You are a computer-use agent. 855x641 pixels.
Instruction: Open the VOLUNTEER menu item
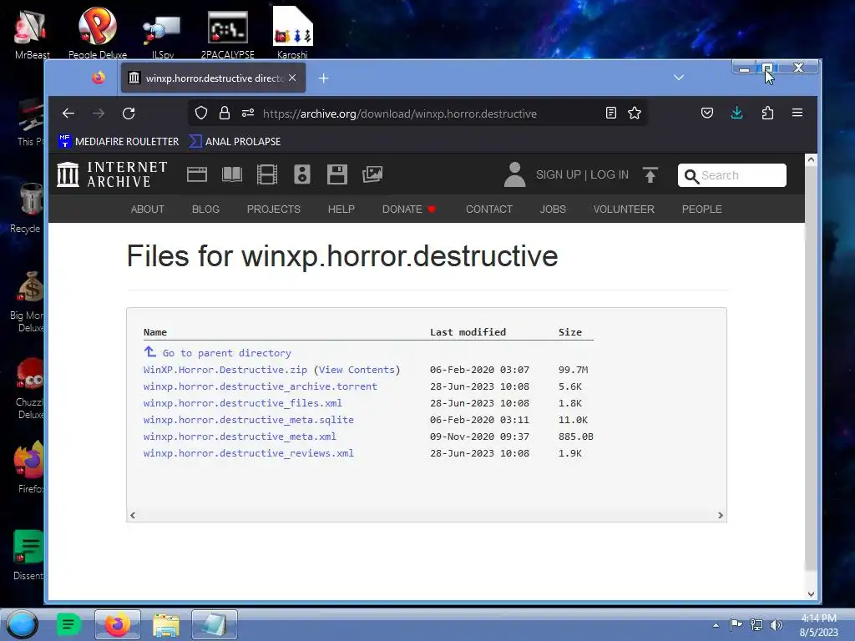624,209
